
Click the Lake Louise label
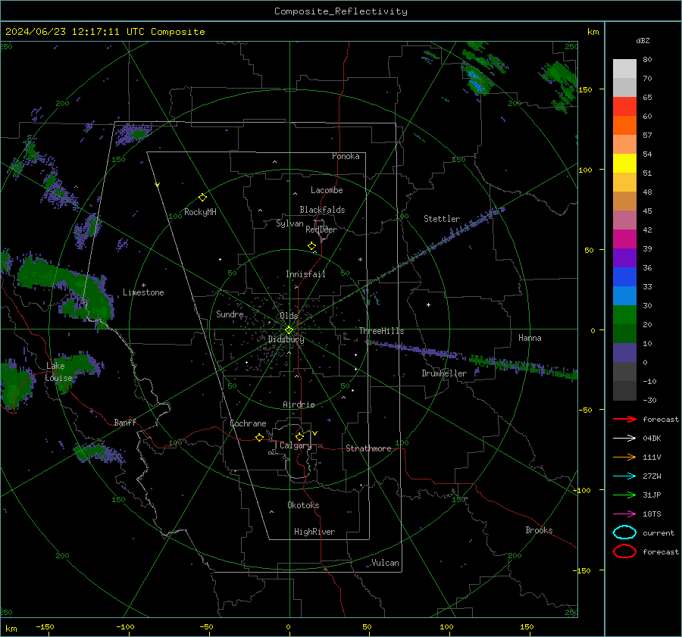(58, 372)
